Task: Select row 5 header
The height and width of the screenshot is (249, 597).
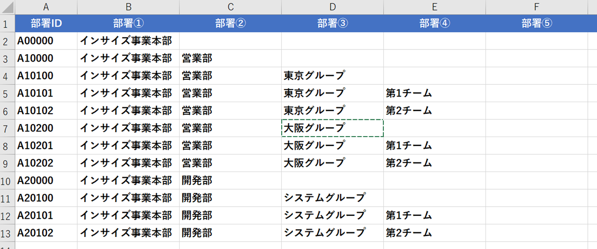Action: pos(7,93)
